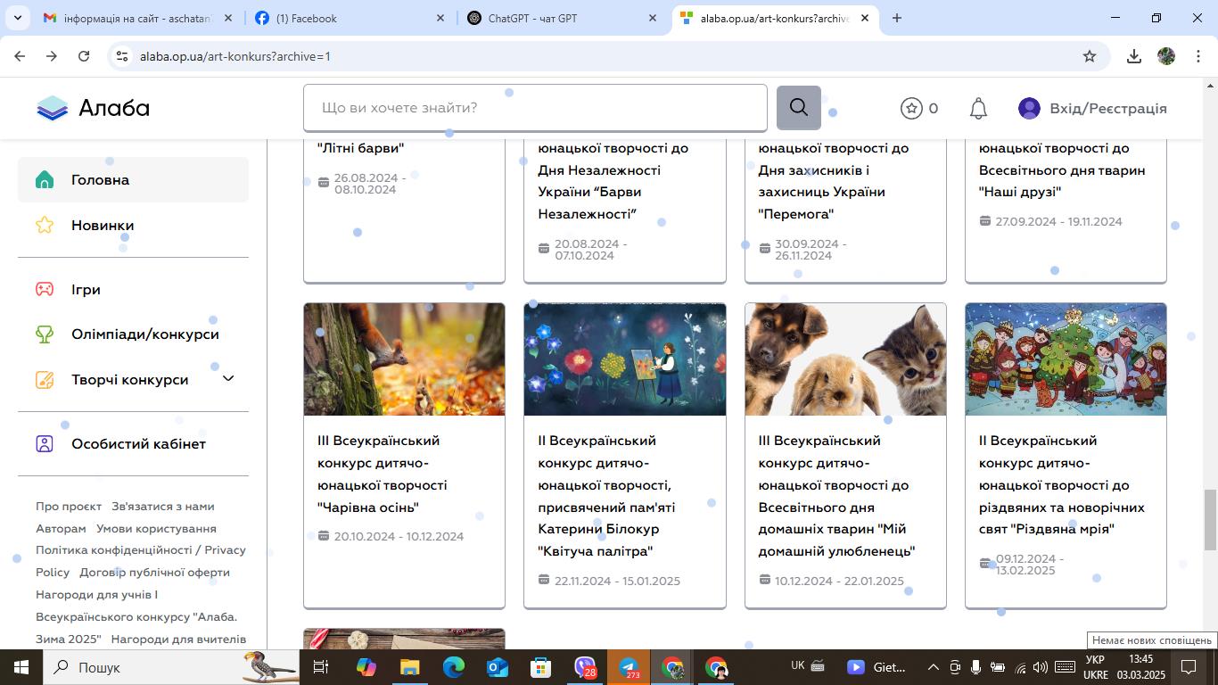The width and height of the screenshot is (1218, 685).
Task: Click the Головна home icon in sidebar
Action: 45,179
